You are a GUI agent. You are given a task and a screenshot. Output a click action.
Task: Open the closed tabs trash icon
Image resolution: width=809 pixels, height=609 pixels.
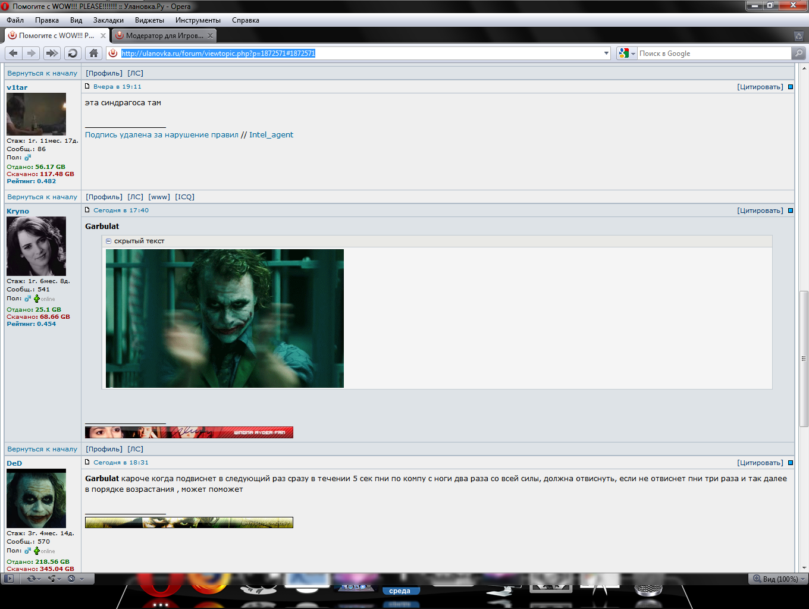coord(799,36)
